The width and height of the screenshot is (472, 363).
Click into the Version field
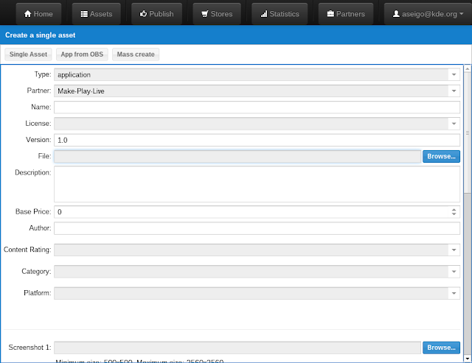click(257, 140)
